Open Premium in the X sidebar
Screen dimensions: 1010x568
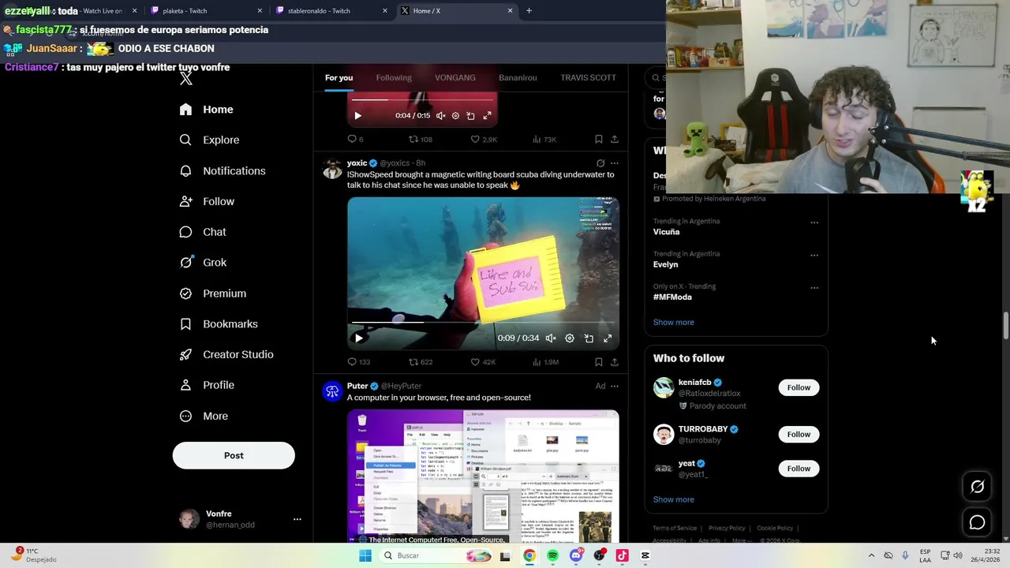tap(213, 293)
